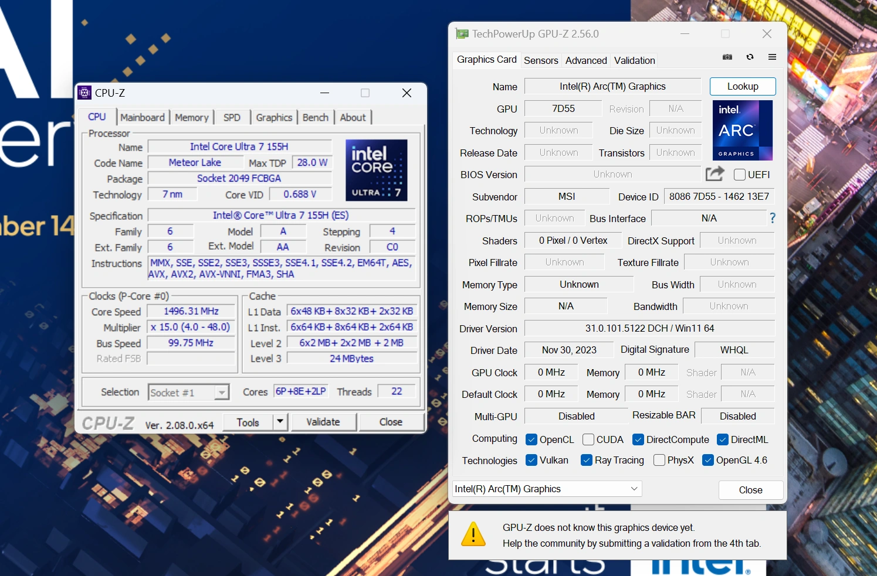Take a GPU-Z screenshot with camera icon

727,57
